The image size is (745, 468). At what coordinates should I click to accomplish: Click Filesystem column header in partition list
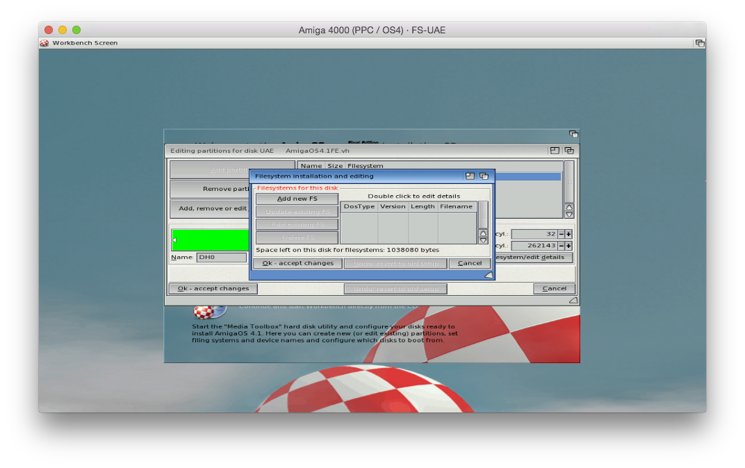pyautogui.click(x=365, y=166)
